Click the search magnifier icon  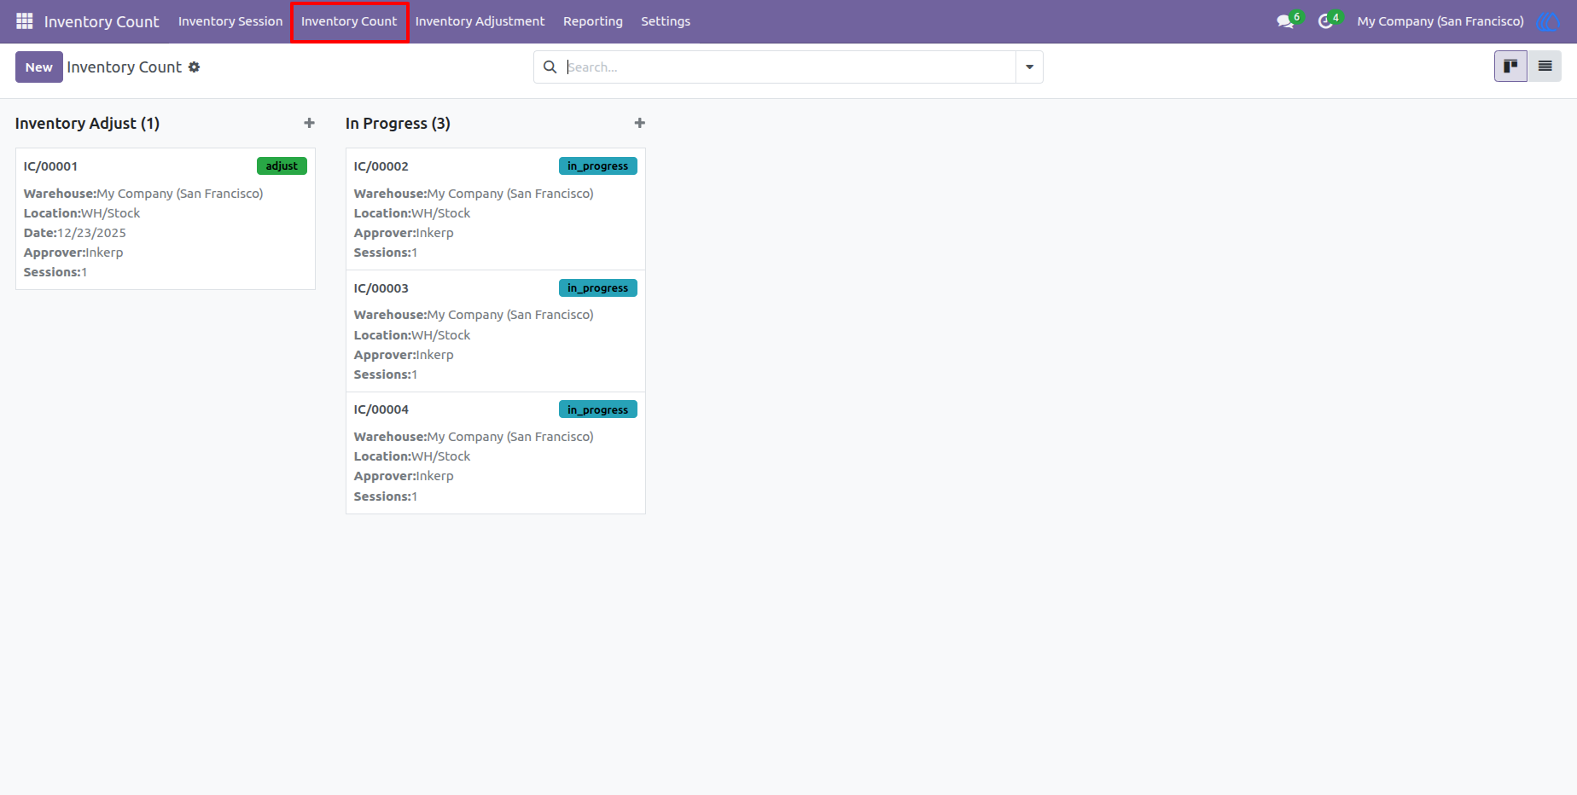point(550,67)
